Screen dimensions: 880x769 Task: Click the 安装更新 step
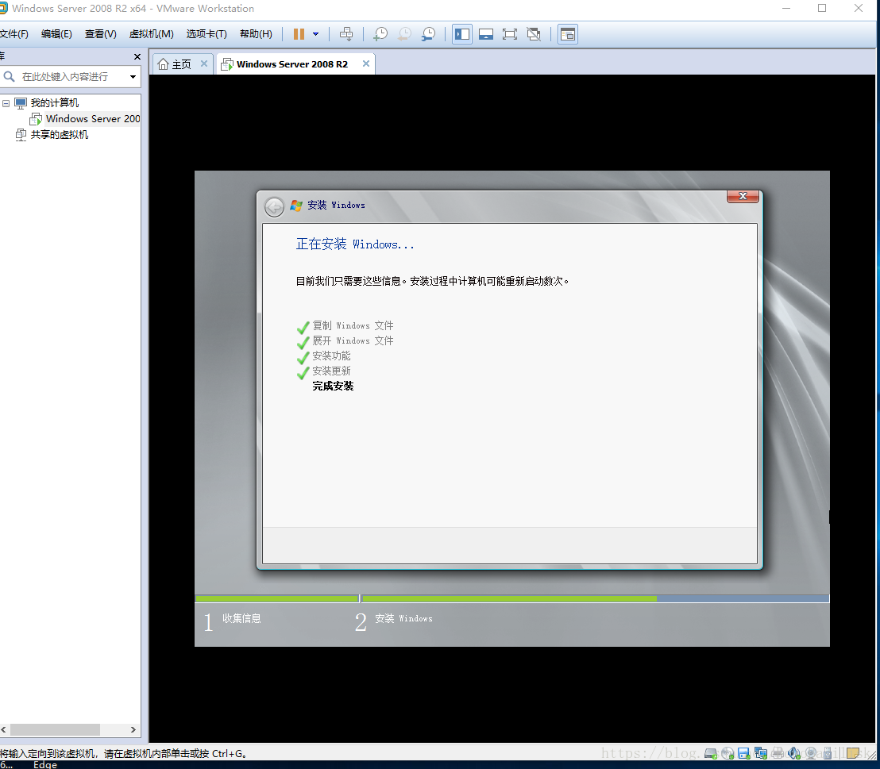click(331, 371)
